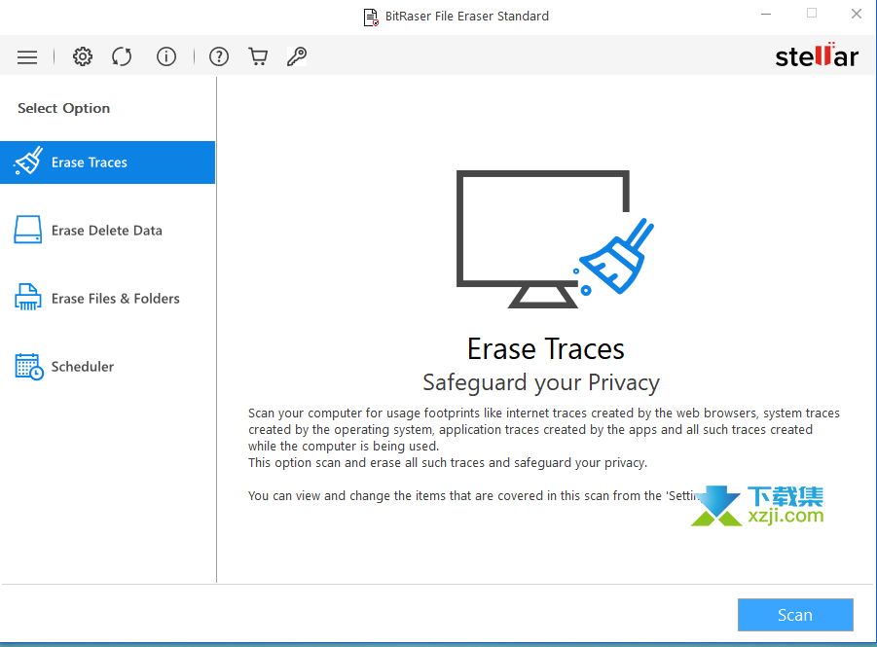The height and width of the screenshot is (647, 877).
Task: Open Help with the question mark icon
Action: pyautogui.click(x=219, y=56)
